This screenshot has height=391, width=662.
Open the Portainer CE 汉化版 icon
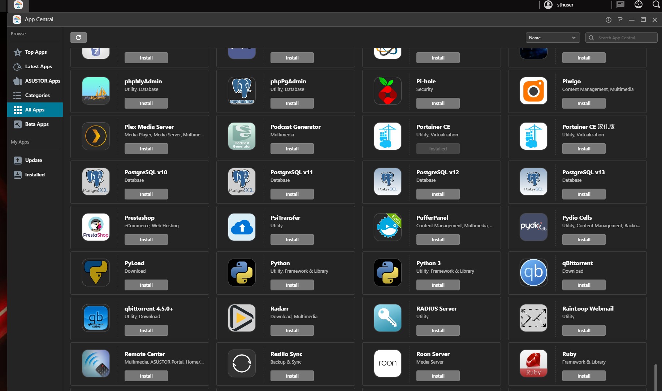pyautogui.click(x=533, y=136)
